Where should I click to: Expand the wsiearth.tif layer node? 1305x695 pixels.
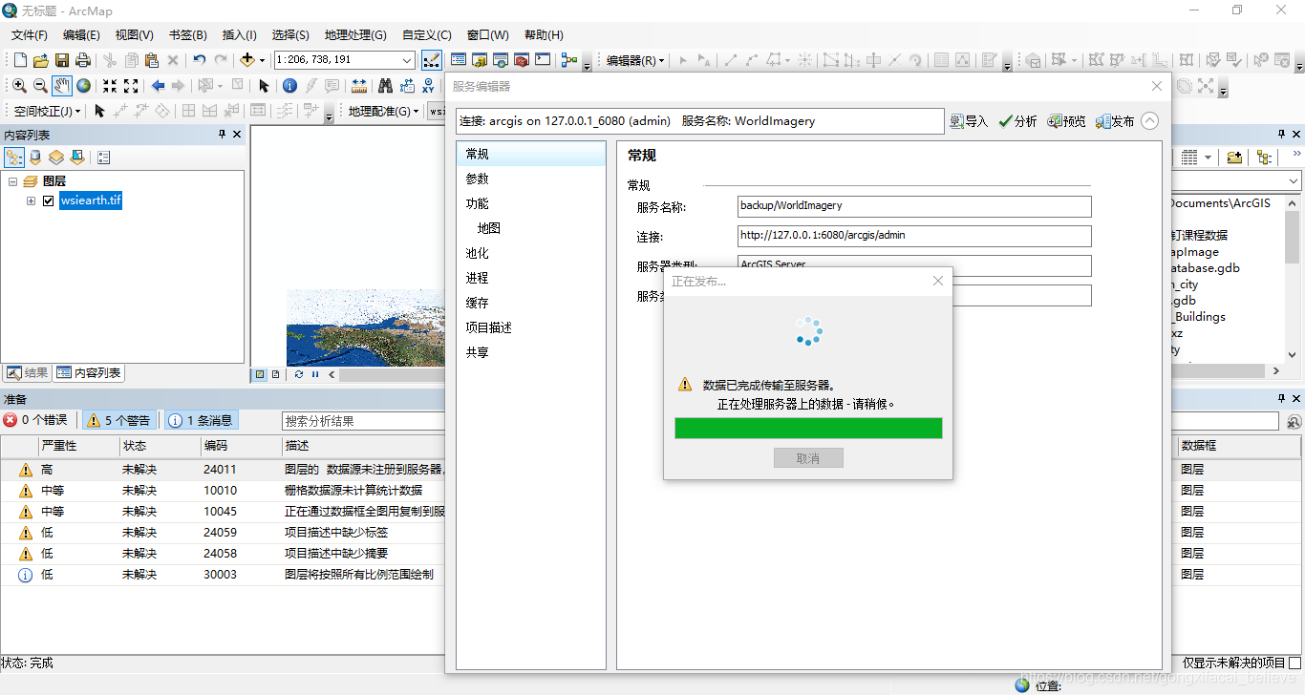[31, 200]
